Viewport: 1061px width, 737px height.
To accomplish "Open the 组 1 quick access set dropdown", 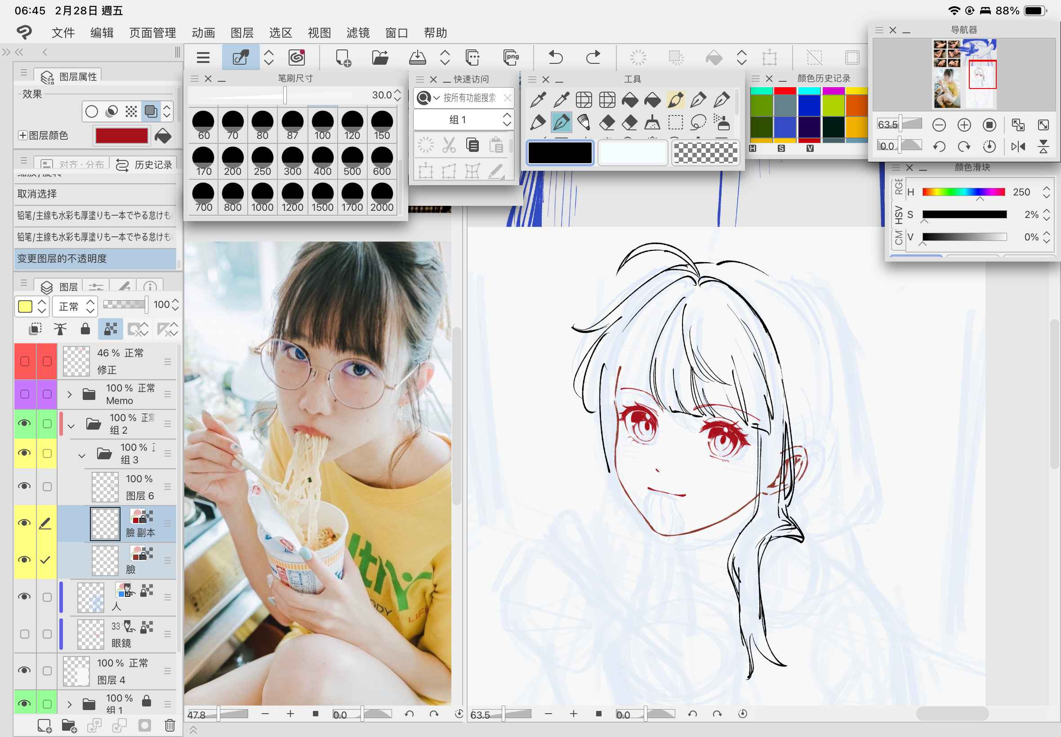I will (464, 120).
